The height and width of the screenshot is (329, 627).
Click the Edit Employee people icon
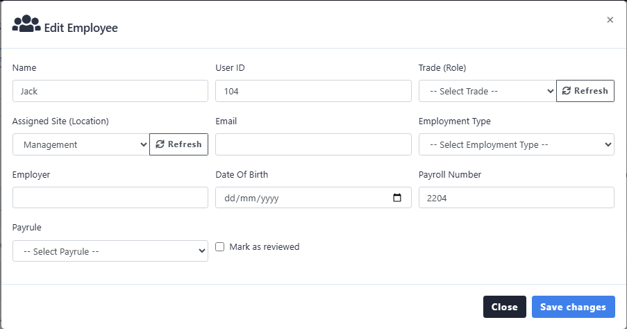click(26, 25)
